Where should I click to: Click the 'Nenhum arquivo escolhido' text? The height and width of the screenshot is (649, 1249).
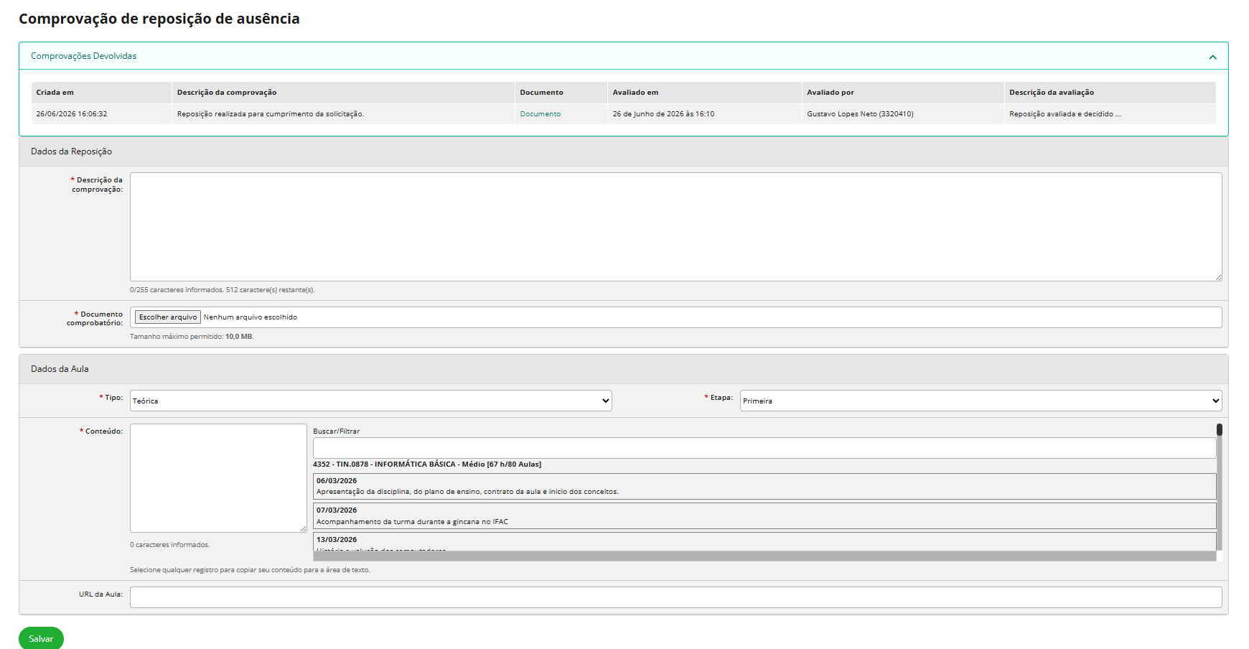251,317
